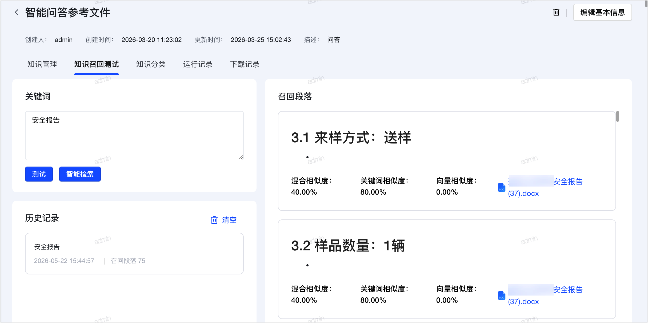
Task: Click the 测试 button
Action: (39, 174)
